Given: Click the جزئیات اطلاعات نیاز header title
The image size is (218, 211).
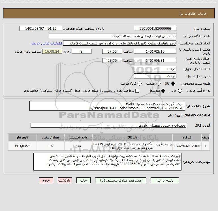Looking at the screenshot, I should click(x=193, y=14).
